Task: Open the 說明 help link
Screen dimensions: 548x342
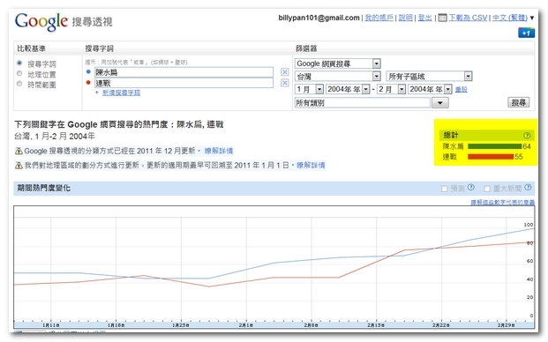Action: coord(405,18)
